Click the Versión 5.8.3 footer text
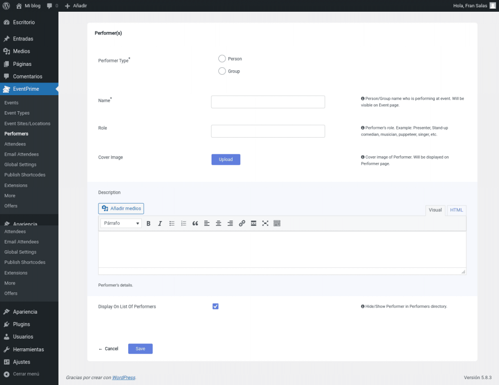Image resolution: width=499 pixels, height=385 pixels. (478, 378)
